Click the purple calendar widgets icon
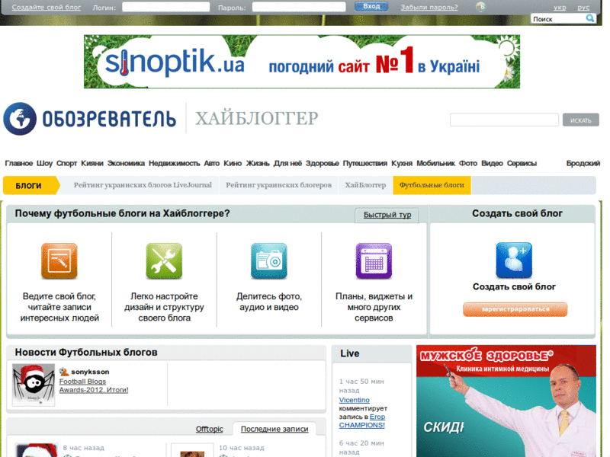The height and width of the screenshot is (457, 610). pyautogui.click(x=374, y=260)
